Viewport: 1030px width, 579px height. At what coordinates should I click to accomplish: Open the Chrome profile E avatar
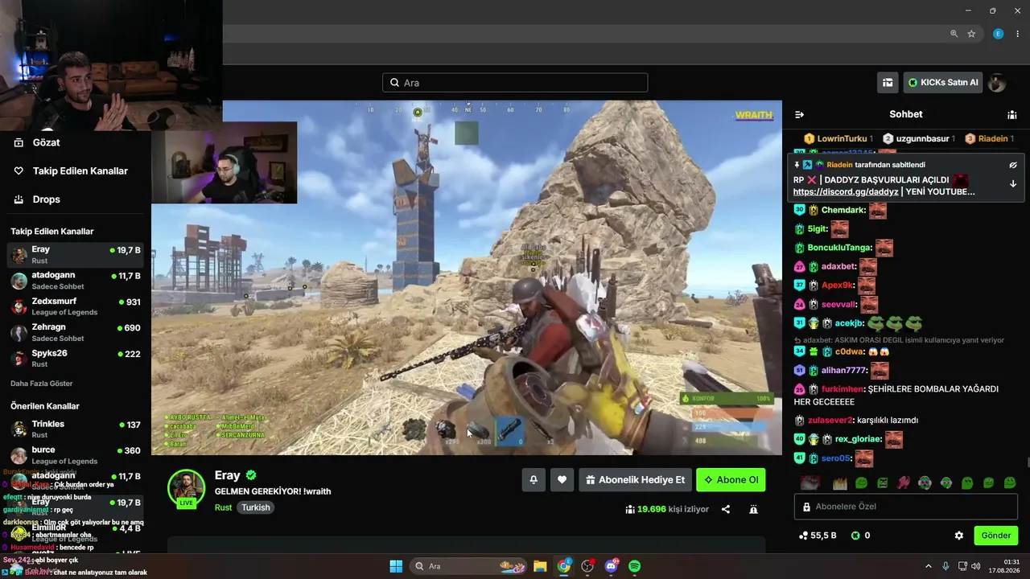pos(999,34)
